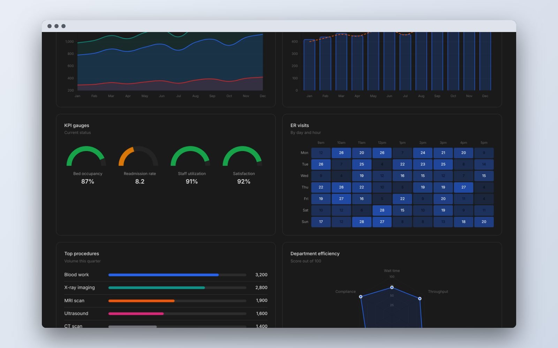Select the Saturday 1pm heatmap cell
The height and width of the screenshot is (348, 558).
pos(402,210)
